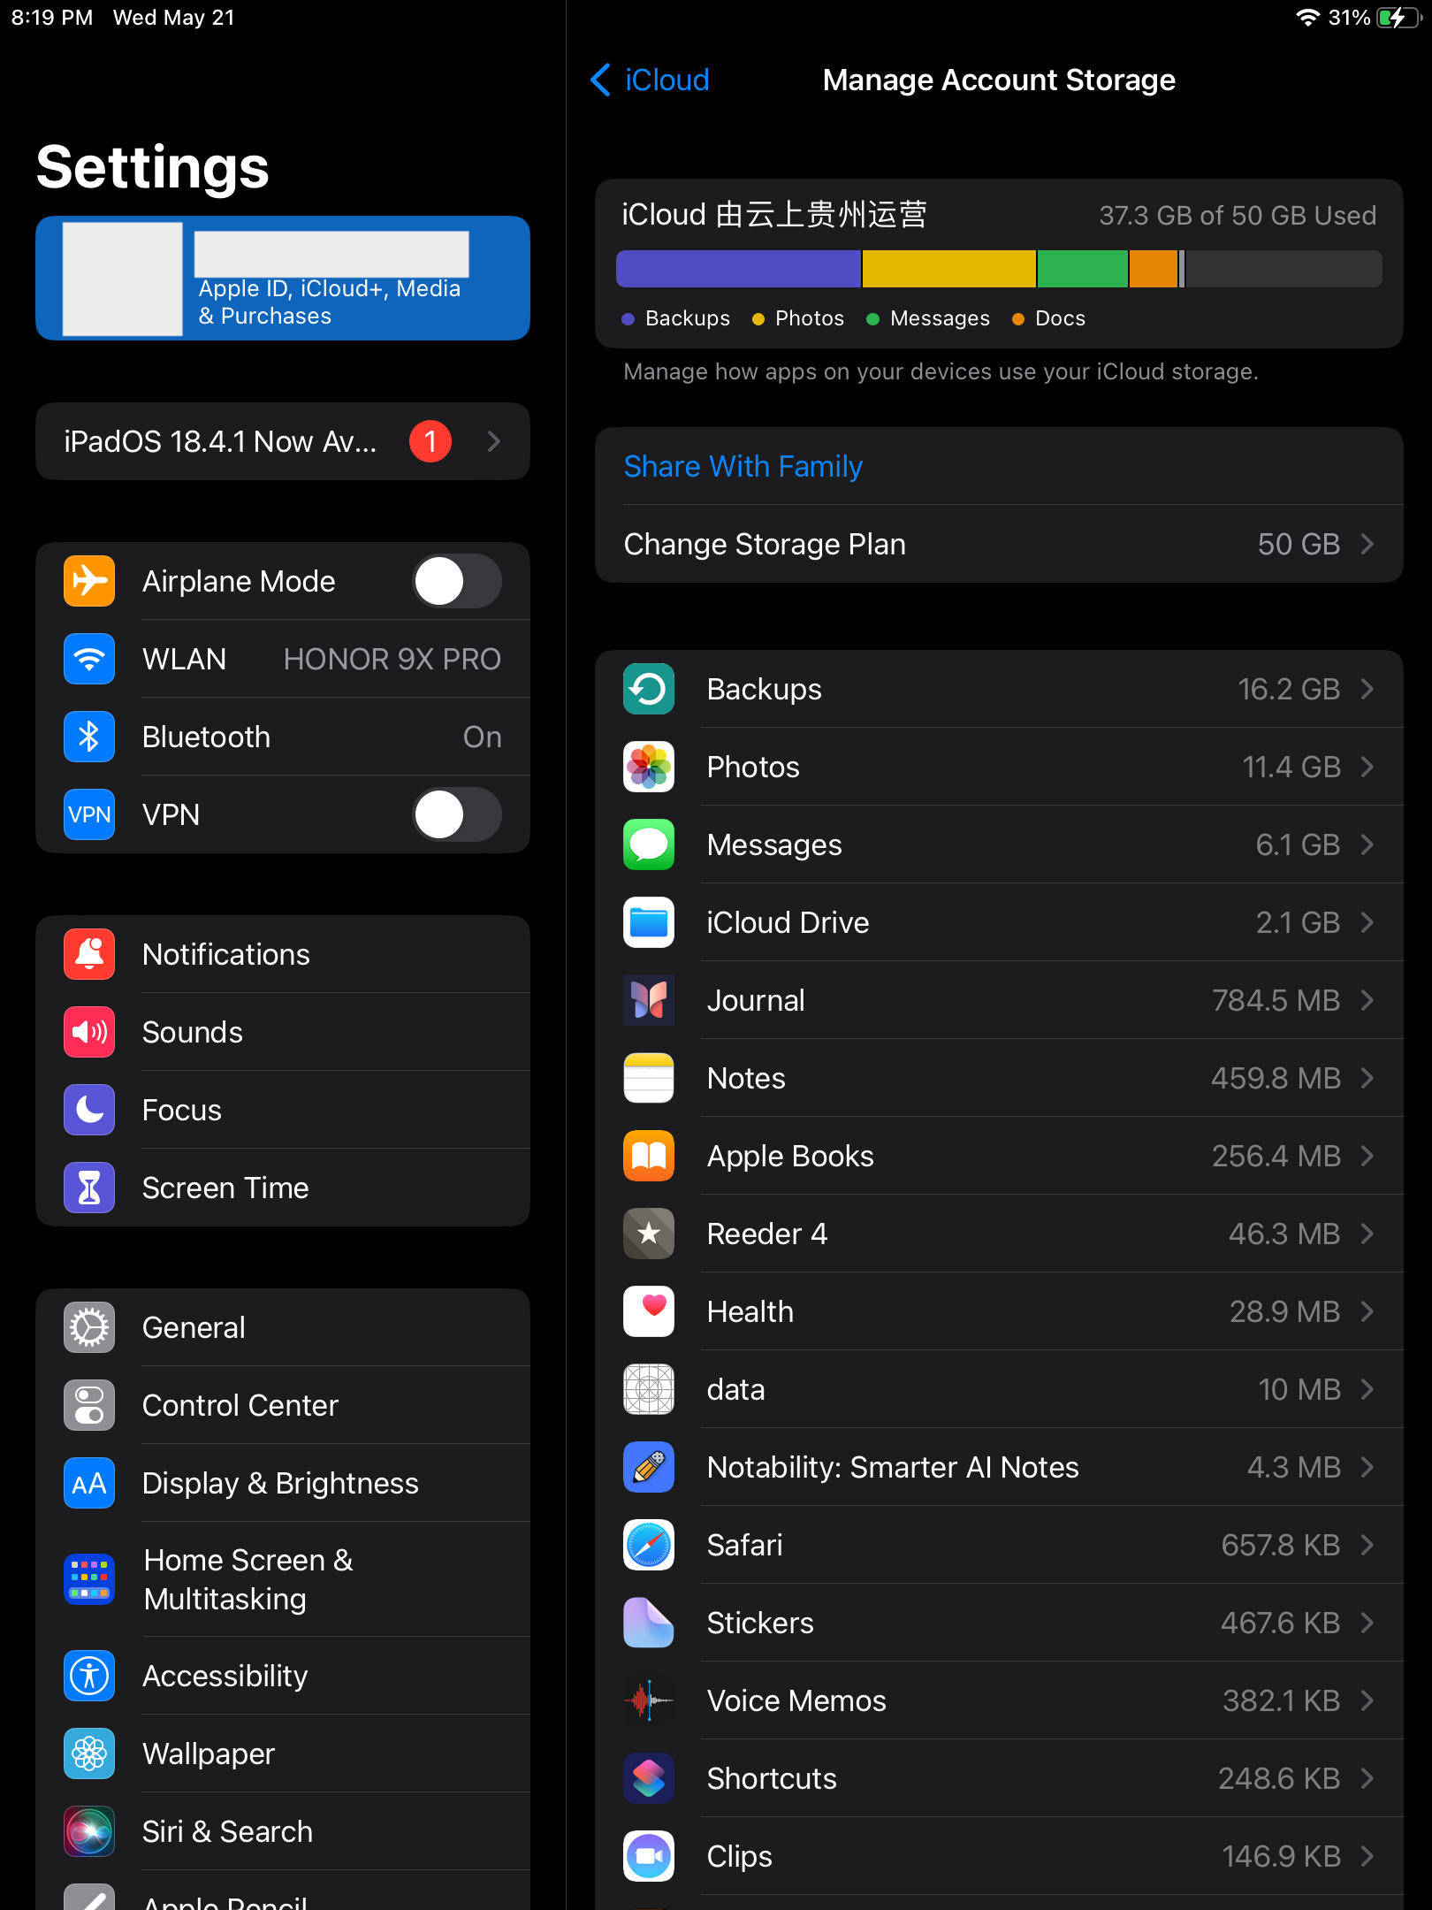Tap the Notes app icon
The width and height of the screenshot is (1432, 1910).
coord(649,1078)
